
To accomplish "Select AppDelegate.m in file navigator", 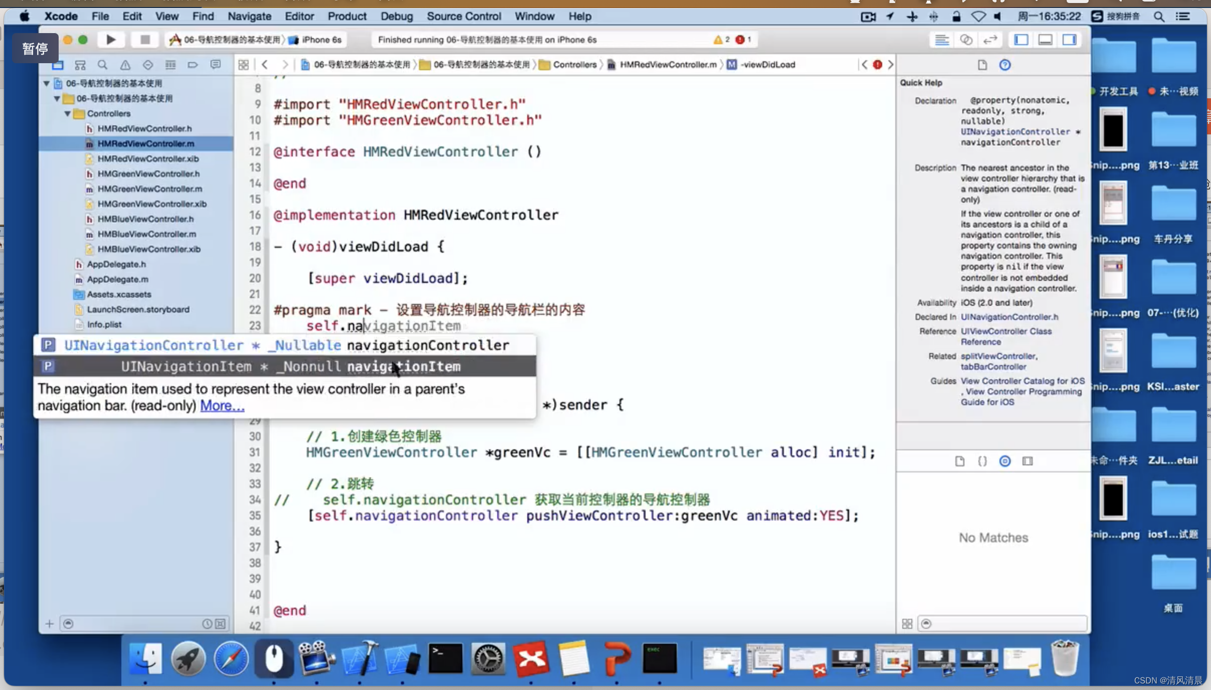I will pyautogui.click(x=117, y=279).
